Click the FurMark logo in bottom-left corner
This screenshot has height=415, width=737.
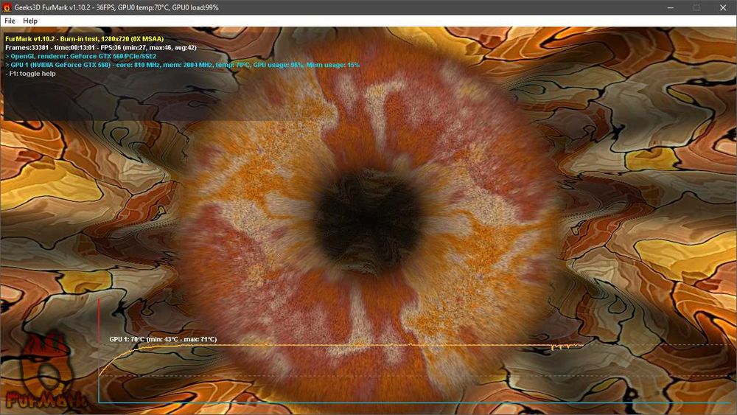pos(45,372)
